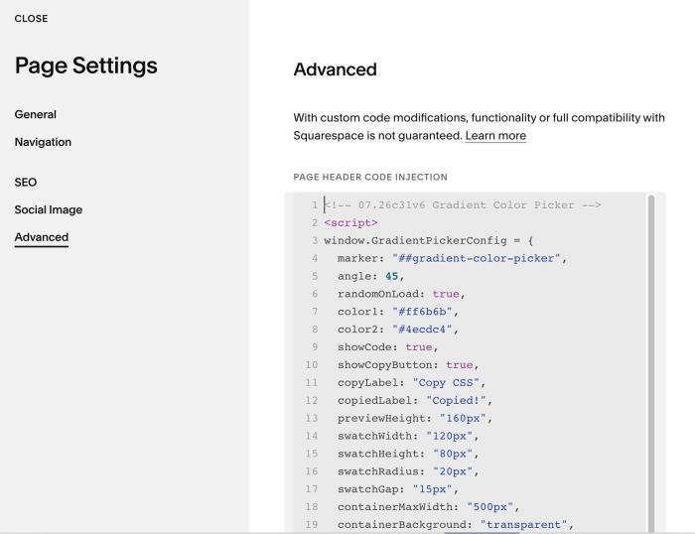The height and width of the screenshot is (534, 695).
Task: Select the Advanced tab
Action: coord(42,237)
